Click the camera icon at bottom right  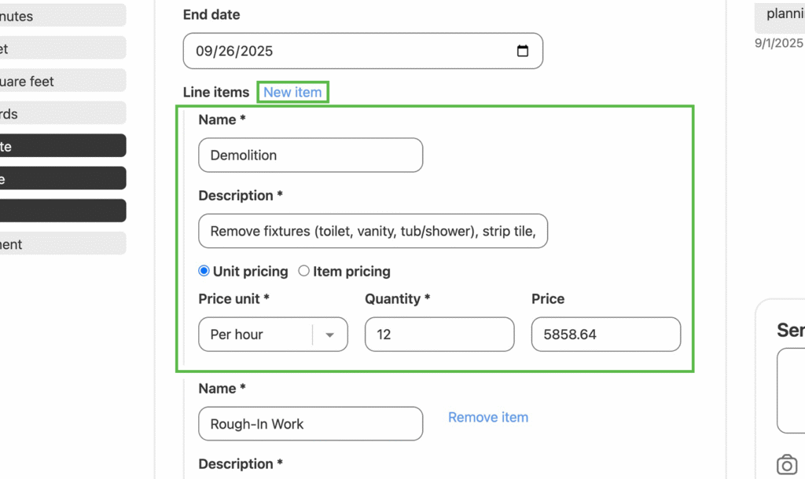click(x=786, y=464)
